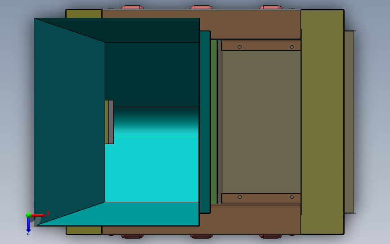Select the upper-left hole on the top brown bracket
The image size is (390, 244).
point(239,47)
